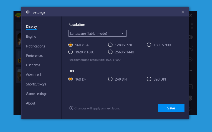Choose 320 DPI setting
The height and width of the screenshot is (132, 212).
[x=149, y=79]
